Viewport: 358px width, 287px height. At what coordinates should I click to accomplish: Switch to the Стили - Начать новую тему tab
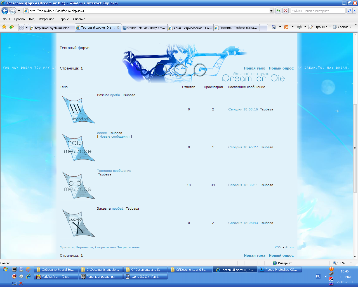(x=144, y=28)
